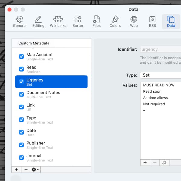Select the Publisher metadata row
Image resolution: width=181 pixels, height=181 pixels.
pos(51,145)
